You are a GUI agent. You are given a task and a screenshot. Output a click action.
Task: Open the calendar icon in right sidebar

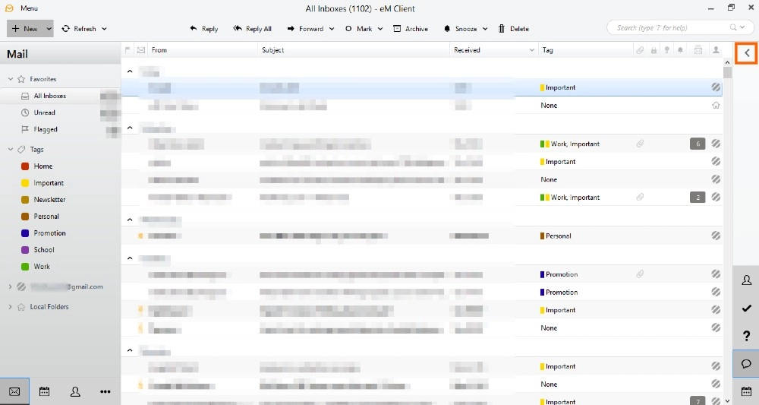(x=746, y=391)
